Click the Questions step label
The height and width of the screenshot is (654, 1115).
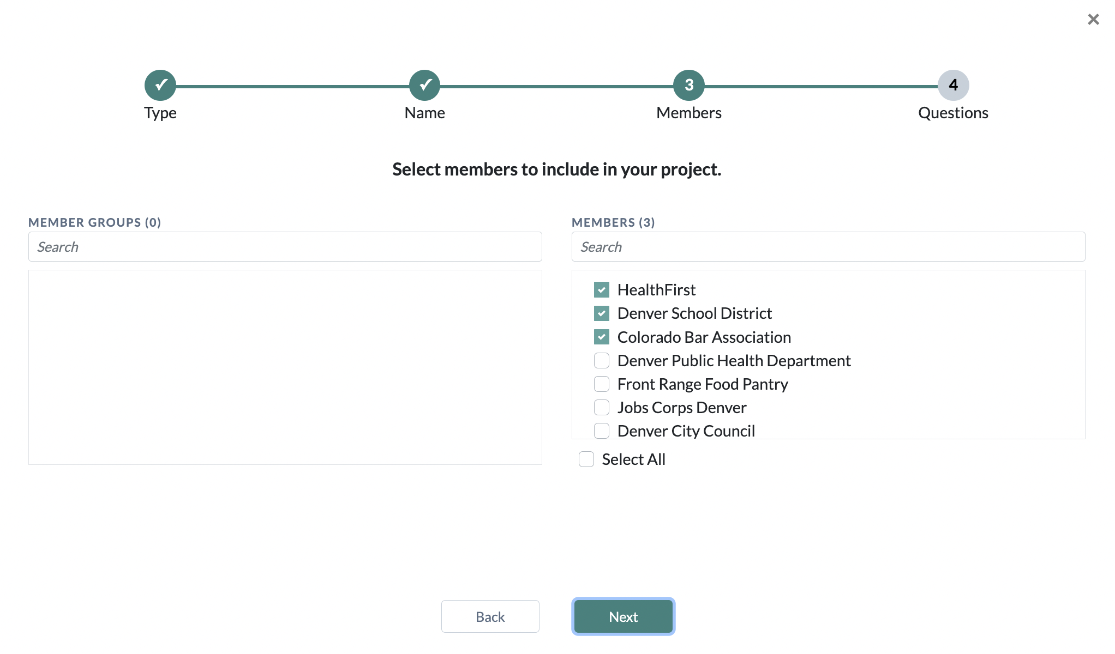click(x=953, y=113)
